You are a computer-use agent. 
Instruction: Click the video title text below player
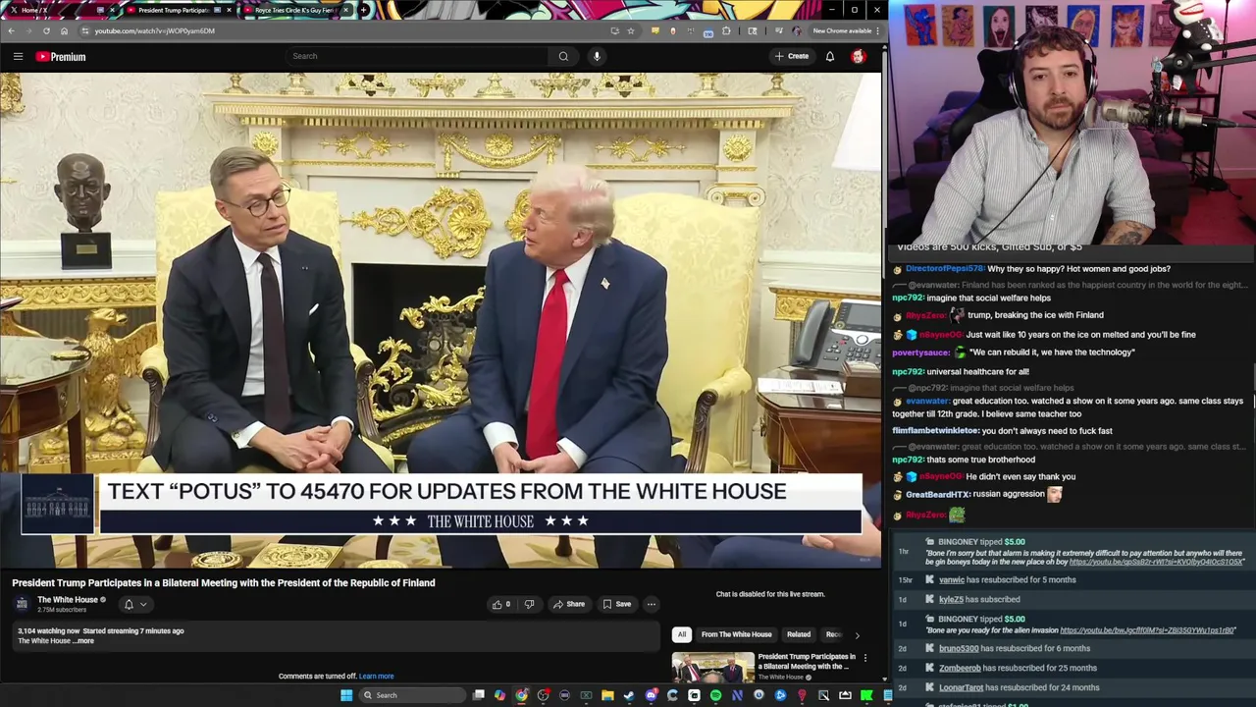coord(224,583)
